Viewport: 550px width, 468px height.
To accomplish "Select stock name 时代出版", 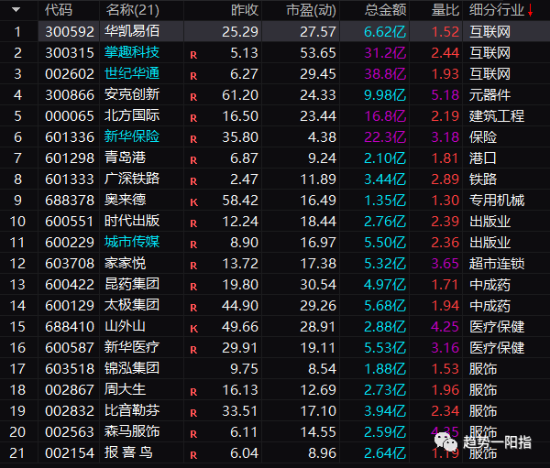I will (132, 221).
